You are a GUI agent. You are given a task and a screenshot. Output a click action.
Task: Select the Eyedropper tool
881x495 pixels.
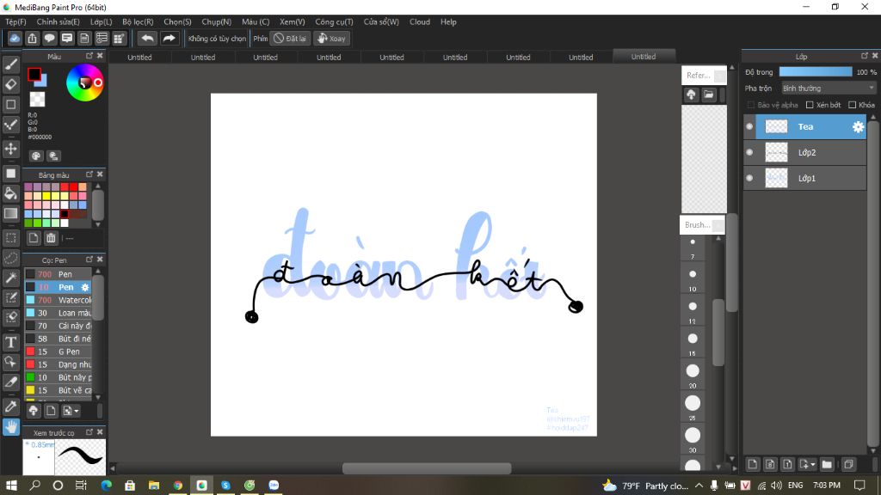pos(10,406)
